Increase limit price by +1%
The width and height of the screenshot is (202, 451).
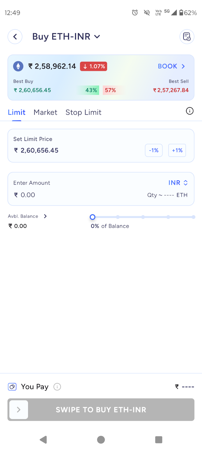pyautogui.click(x=177, y=150)
